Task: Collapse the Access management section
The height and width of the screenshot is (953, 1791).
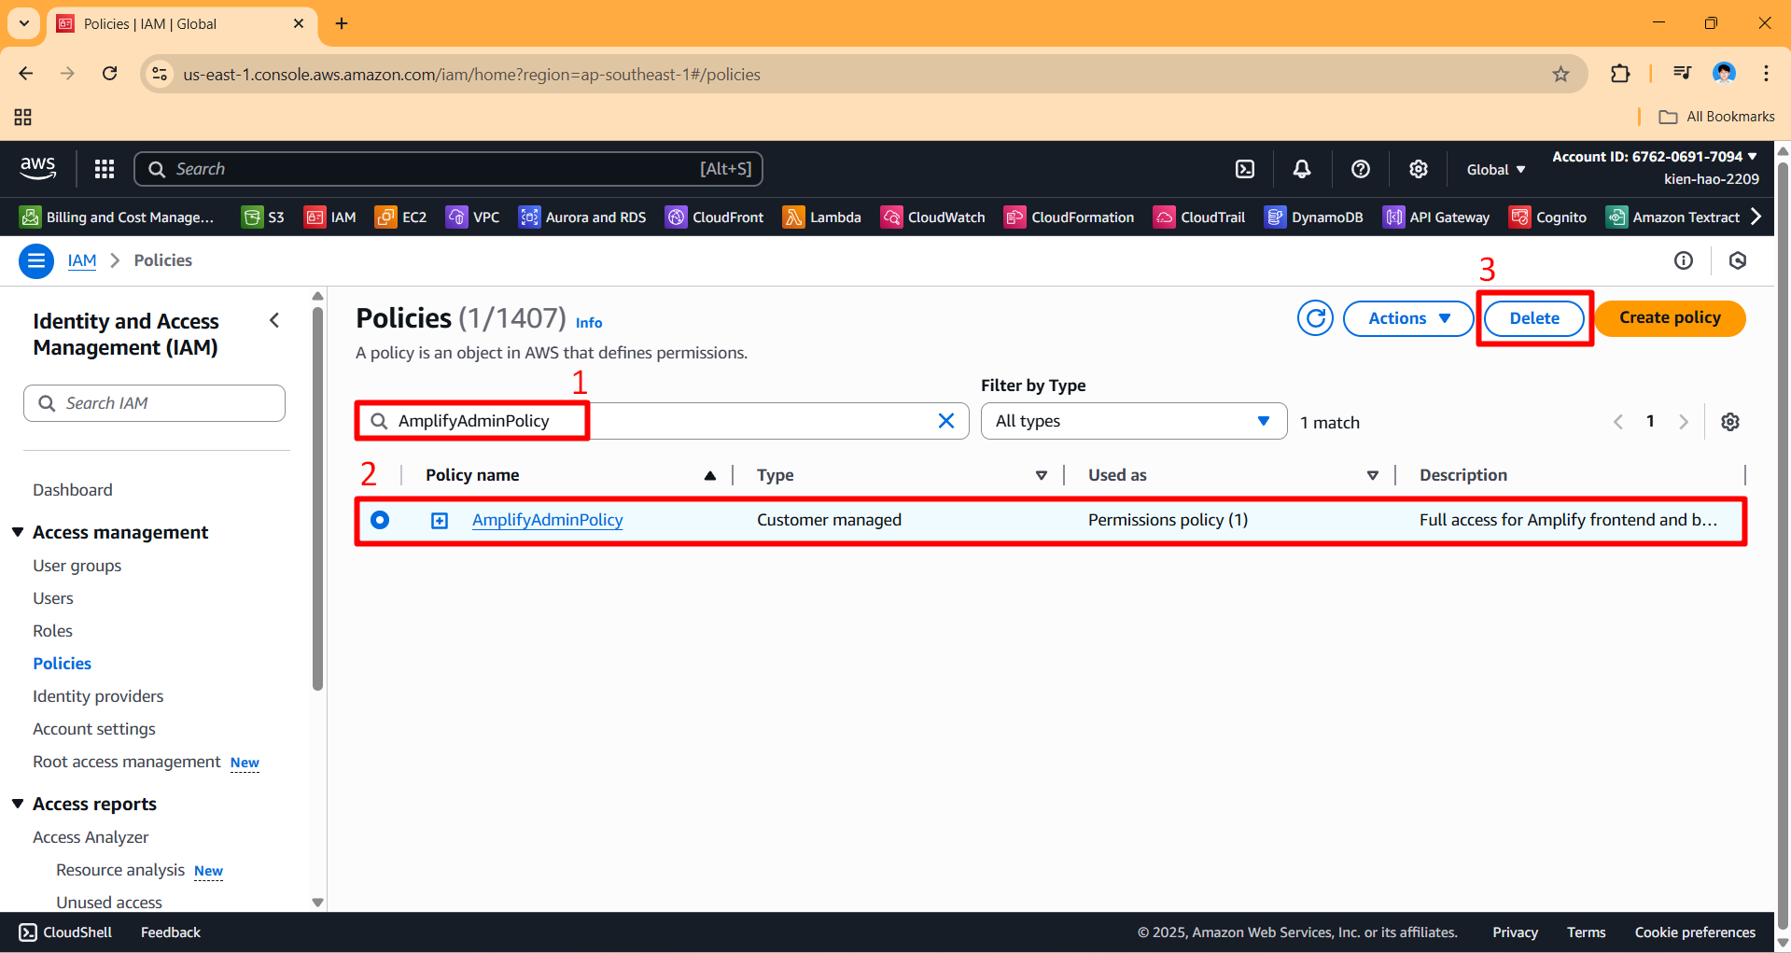Action: pos(18,531)
